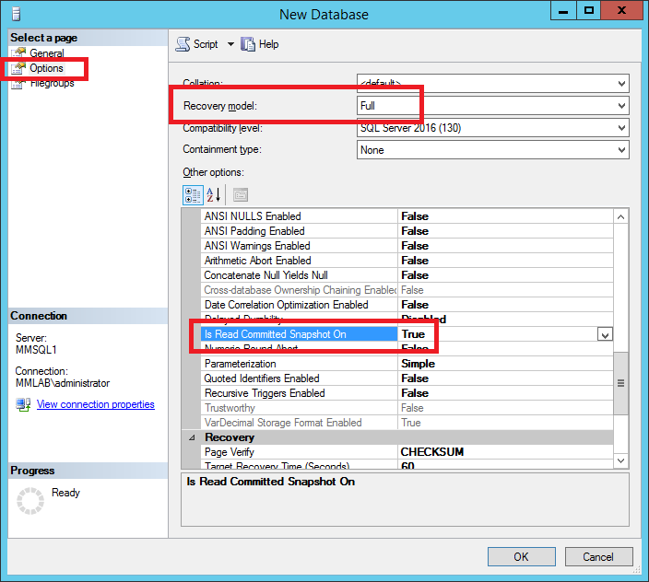649x582 pixels.
Task: Select the Categorized view icon
Action: [193, 194]
